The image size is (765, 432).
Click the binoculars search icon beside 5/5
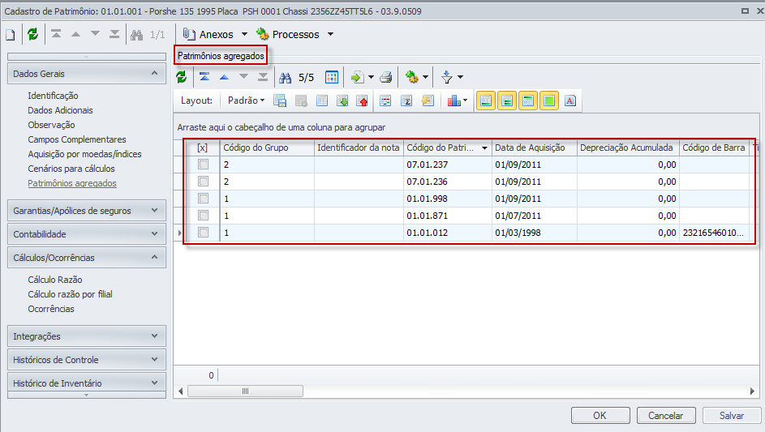[286, 78]
